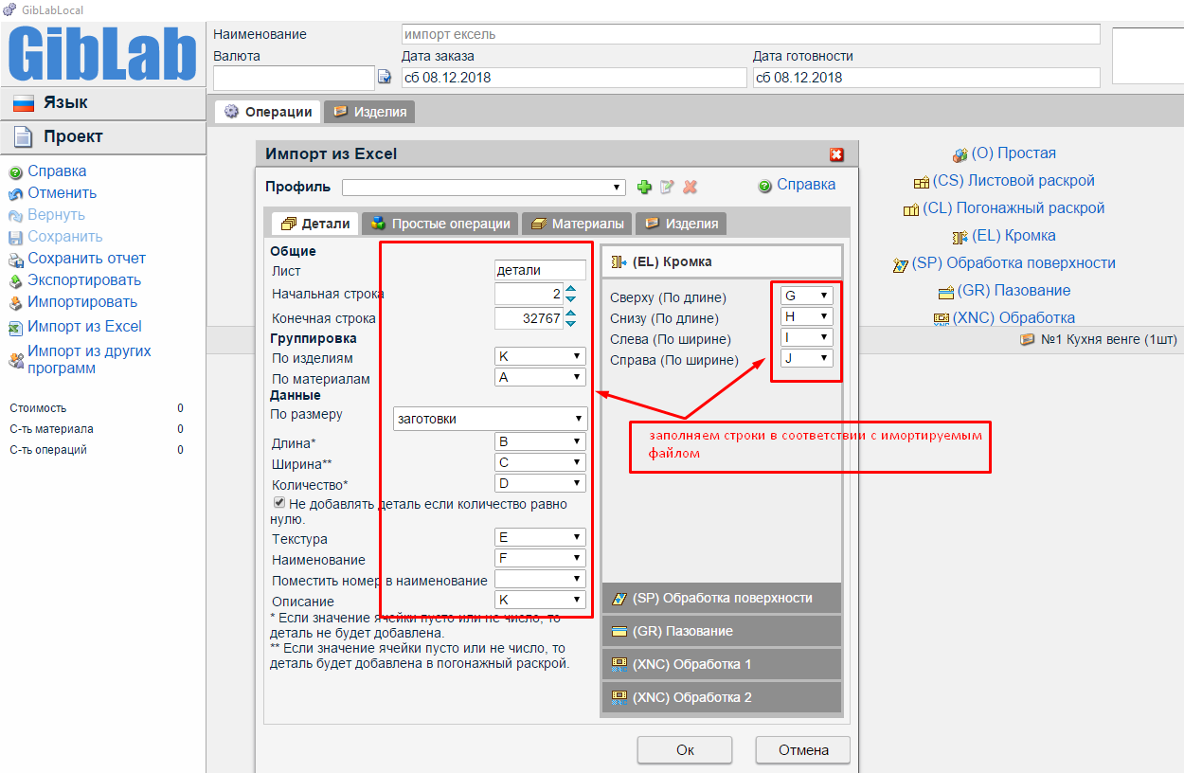Open the Профиль dropdown
This screenshot has width=1184, height=773.
coord(484,187)
